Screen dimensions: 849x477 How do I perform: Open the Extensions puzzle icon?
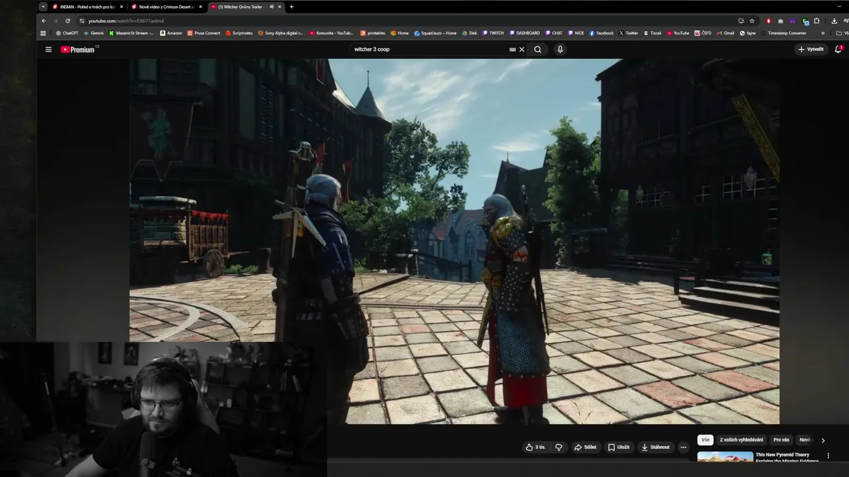816,21
